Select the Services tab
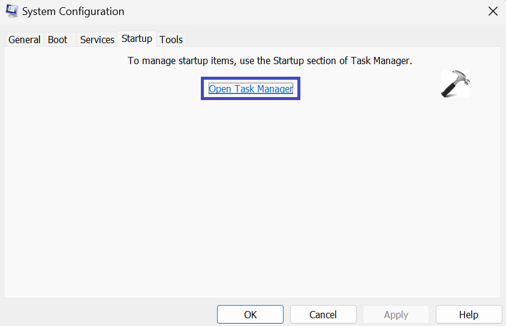This screenshot has height=326, width=506. point(97,40)
